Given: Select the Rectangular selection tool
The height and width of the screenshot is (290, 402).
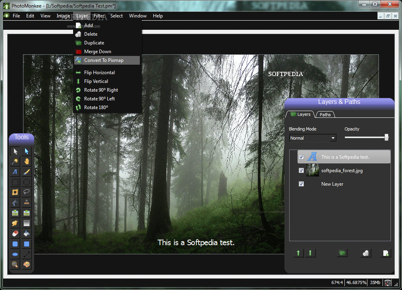Looking at the screenshot, I should pos(15,182).
